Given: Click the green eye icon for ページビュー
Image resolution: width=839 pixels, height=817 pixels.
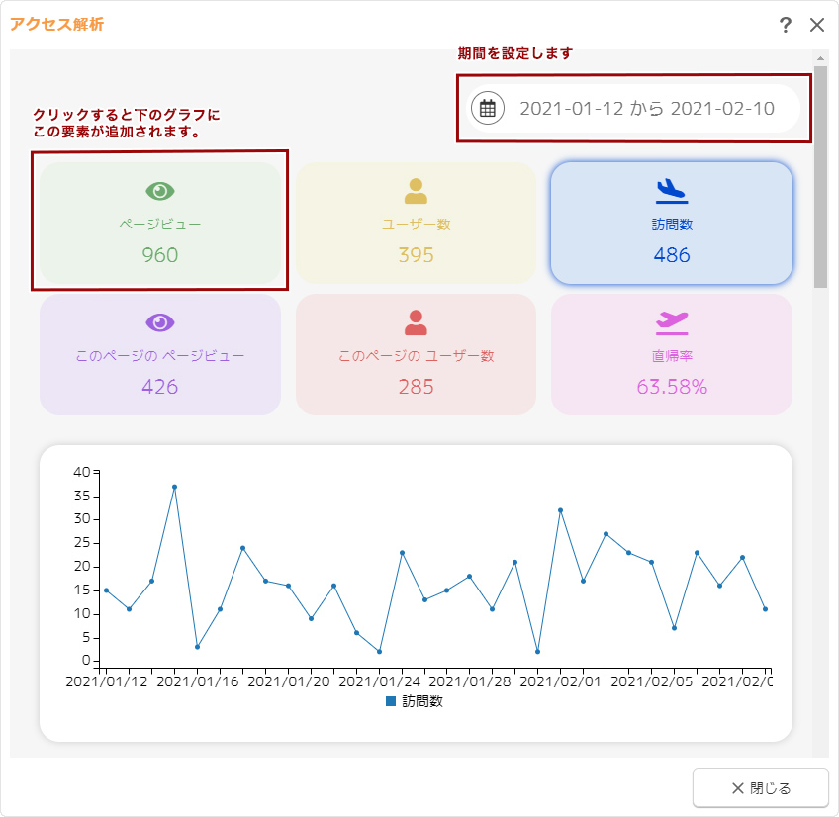Looking at the screenshot, I should [159, 191].
